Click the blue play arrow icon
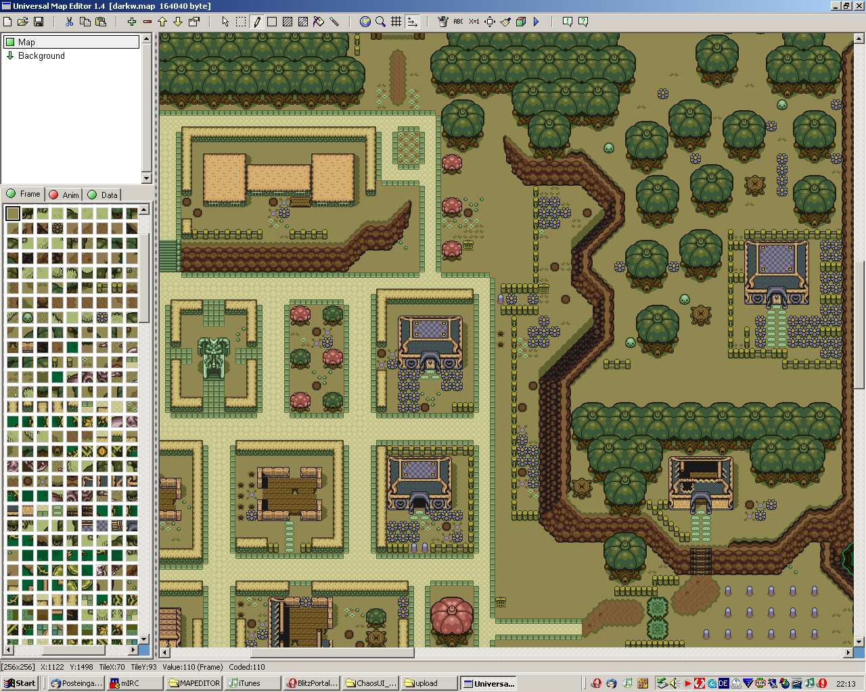This screenshot has height=692, width=866. pyautogui.click(x=537, y=22)
